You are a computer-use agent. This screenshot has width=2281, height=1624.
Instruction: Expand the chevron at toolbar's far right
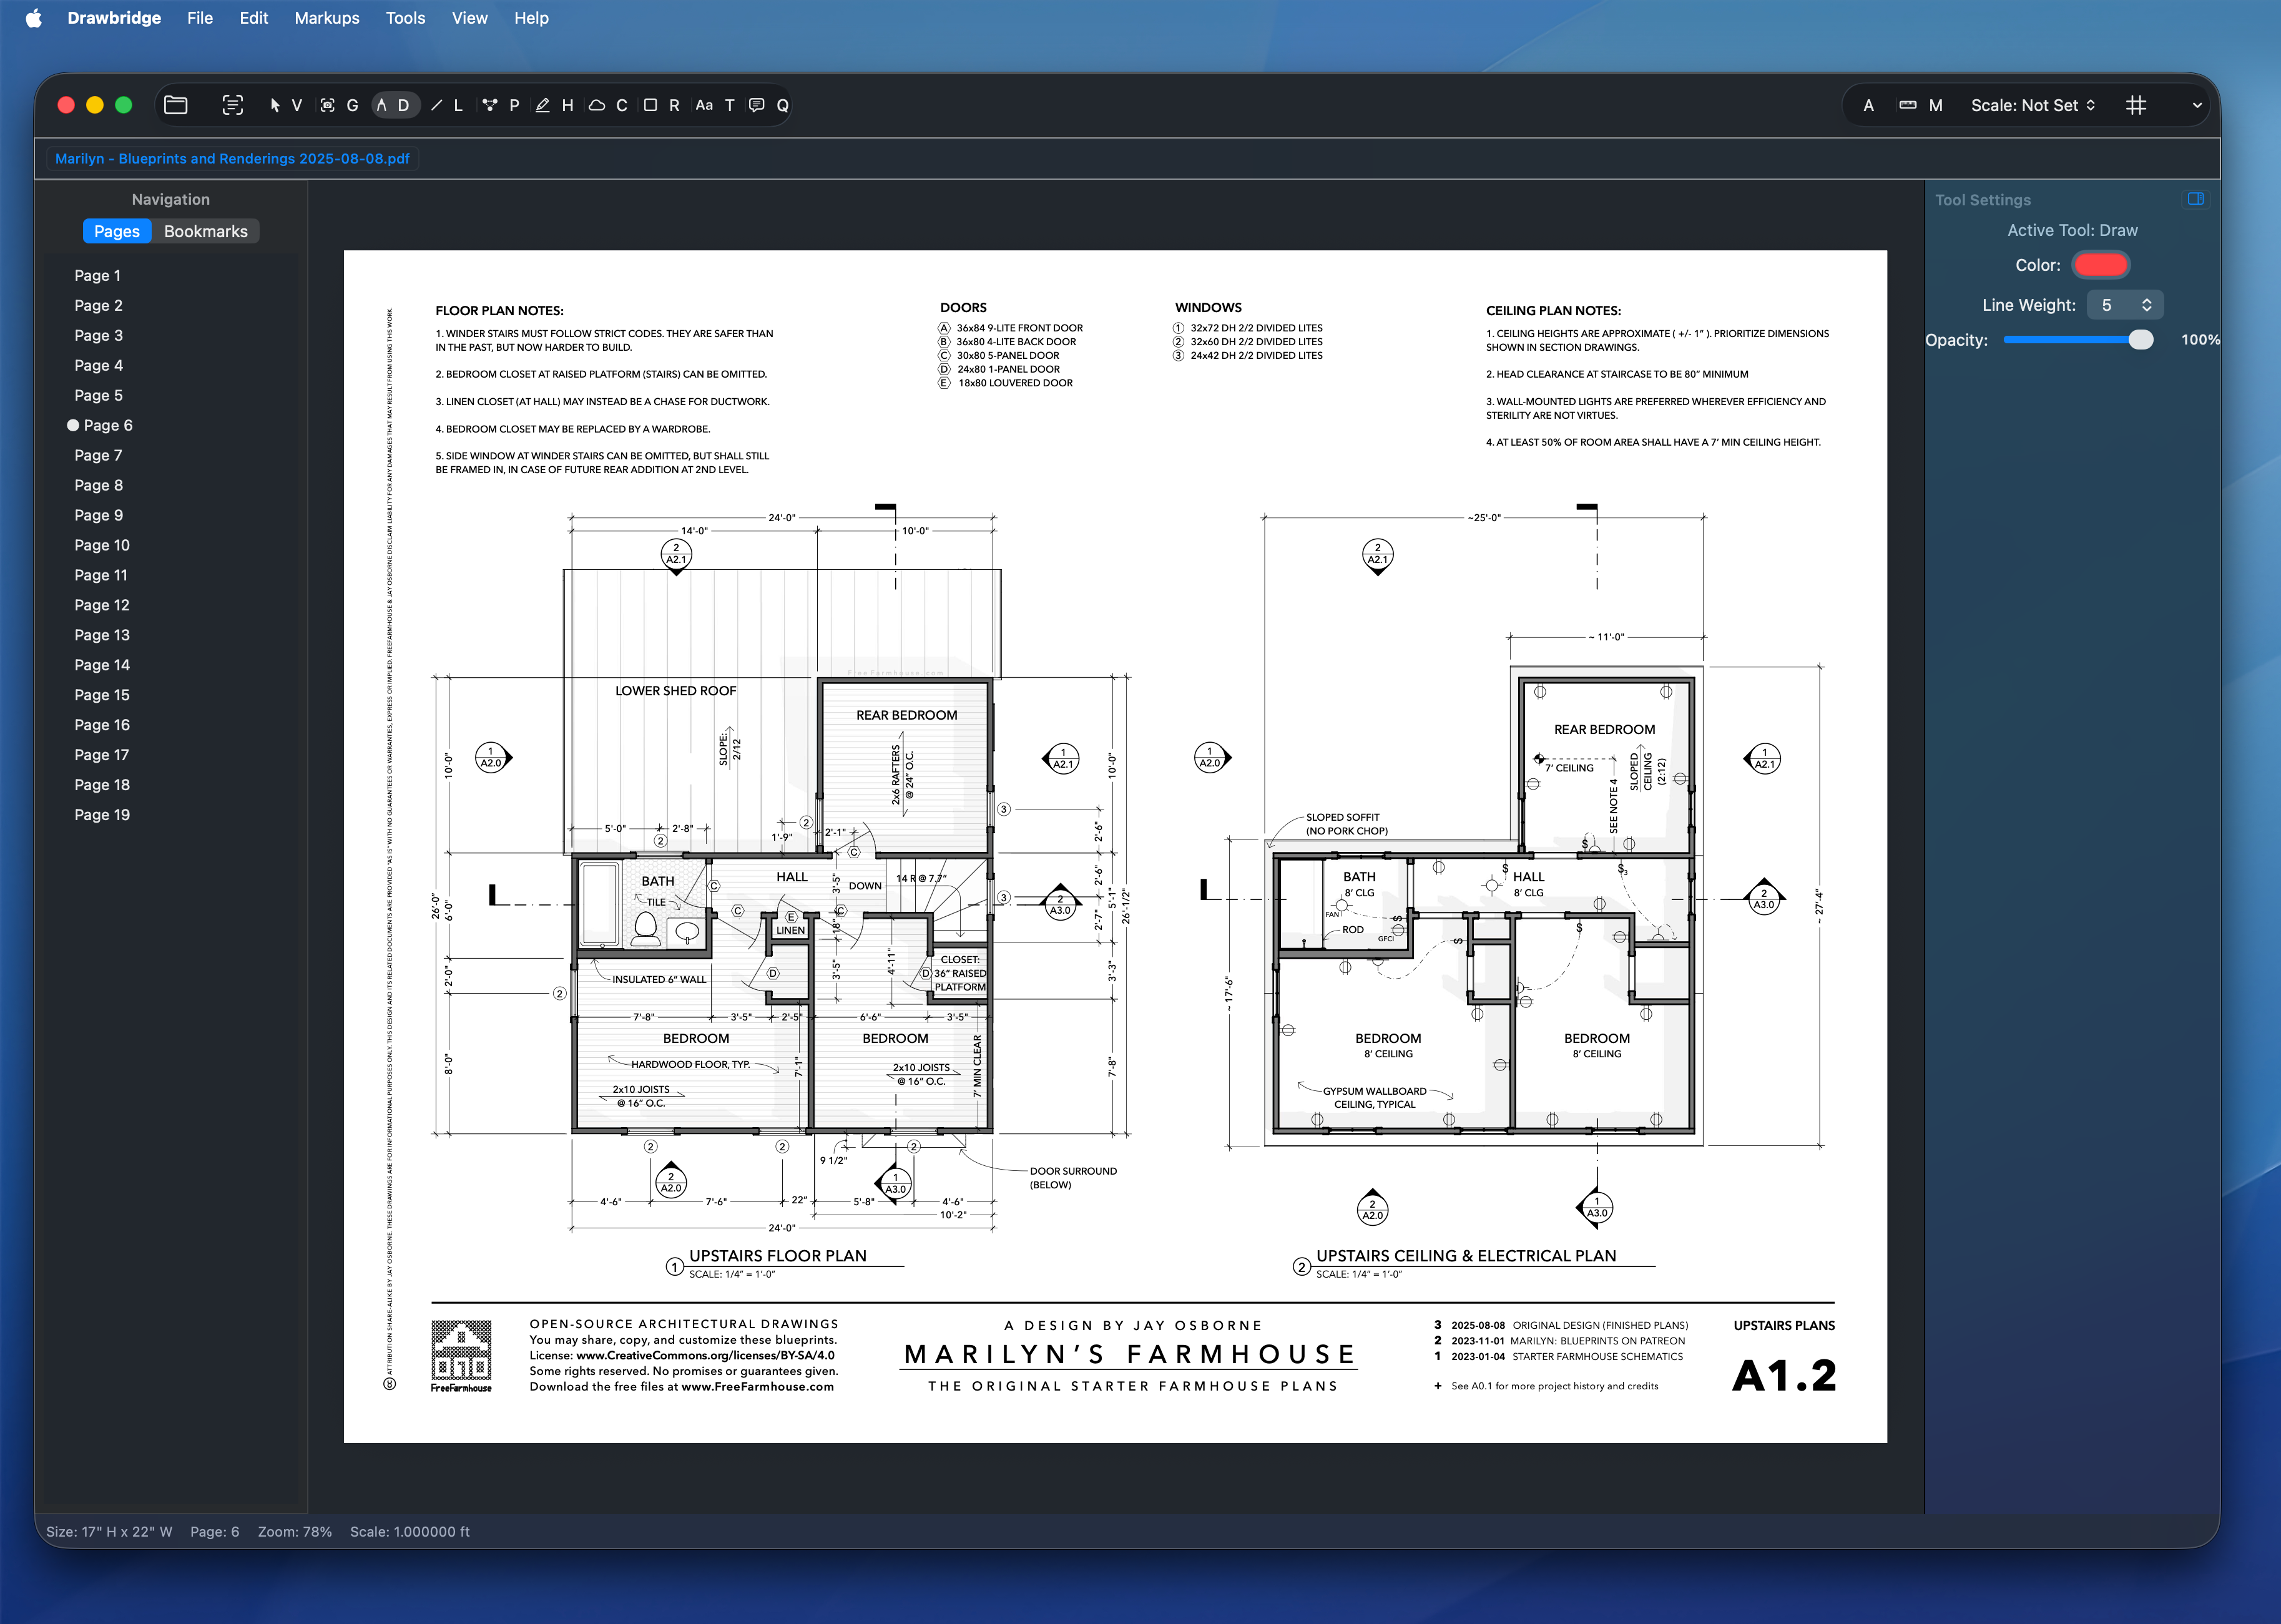[x=2197, y=105]
